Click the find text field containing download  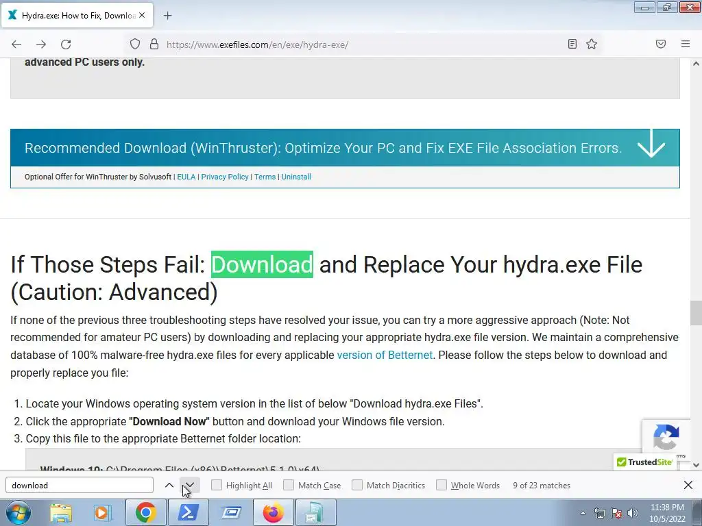[x=80, y=486]
